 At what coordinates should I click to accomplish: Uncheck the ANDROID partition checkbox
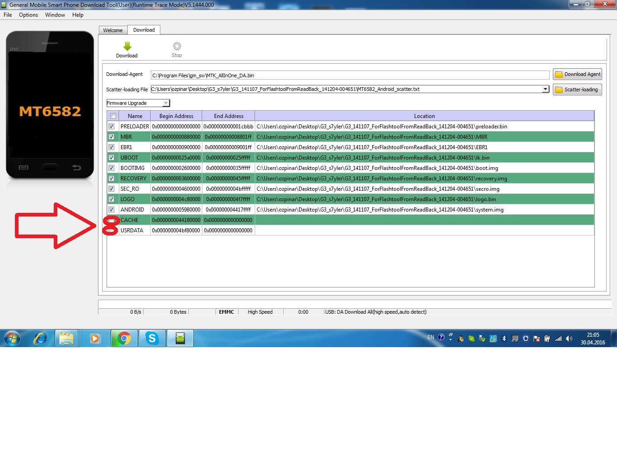coord(111,210)
